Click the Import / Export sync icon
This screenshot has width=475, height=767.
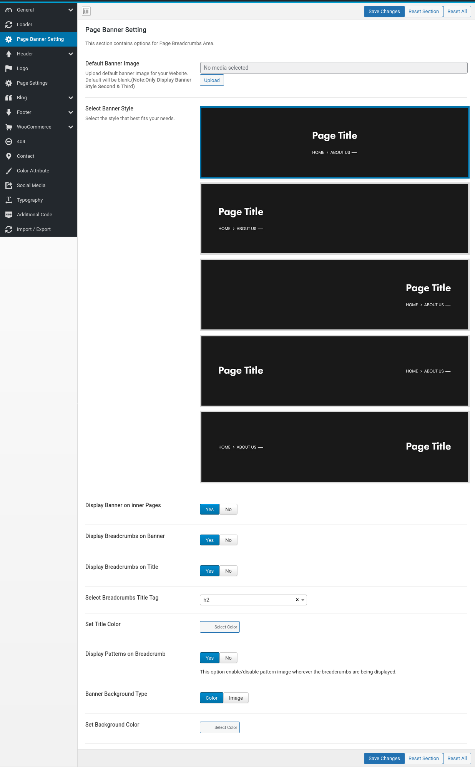coord(9,229)
